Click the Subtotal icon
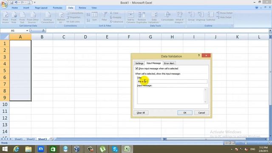Image resolution: width=272 pixels, height=153 pixels. tap(211, 17)
